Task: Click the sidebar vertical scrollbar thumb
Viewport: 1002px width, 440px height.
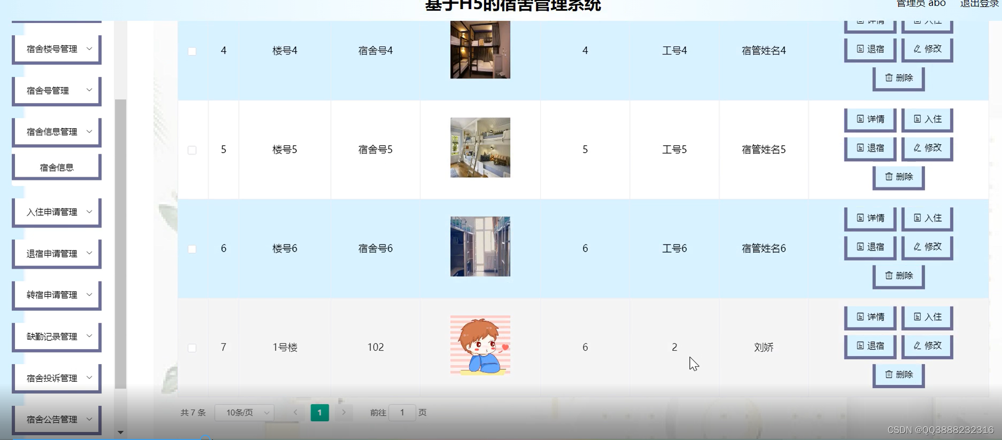Action: [121, 244]
